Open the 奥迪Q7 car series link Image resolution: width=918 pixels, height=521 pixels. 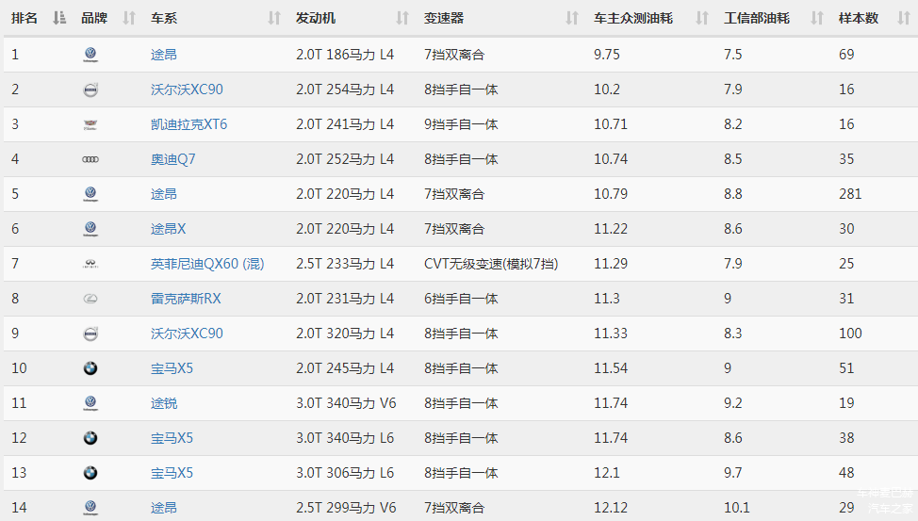[x=173, y=159]
